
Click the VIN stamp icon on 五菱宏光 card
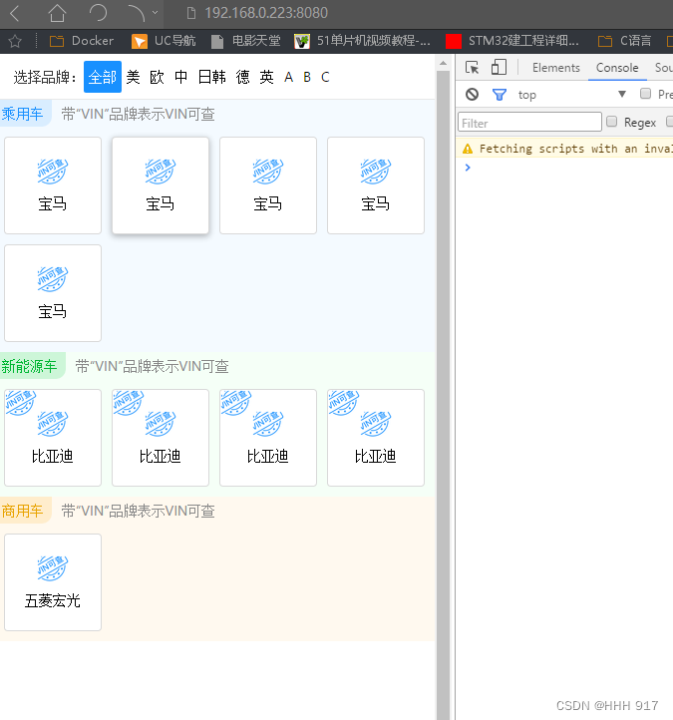point(52,567)
